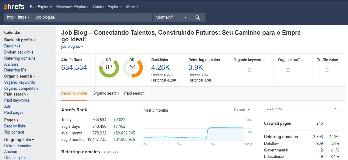Expand the Live links dropdown
Image resolution: width=348 pixels, height=160 pixels.
tap(301, 109)
